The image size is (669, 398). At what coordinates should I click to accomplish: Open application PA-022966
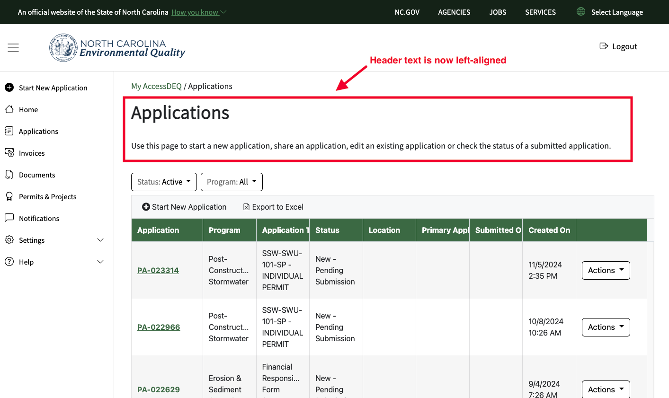159,327
